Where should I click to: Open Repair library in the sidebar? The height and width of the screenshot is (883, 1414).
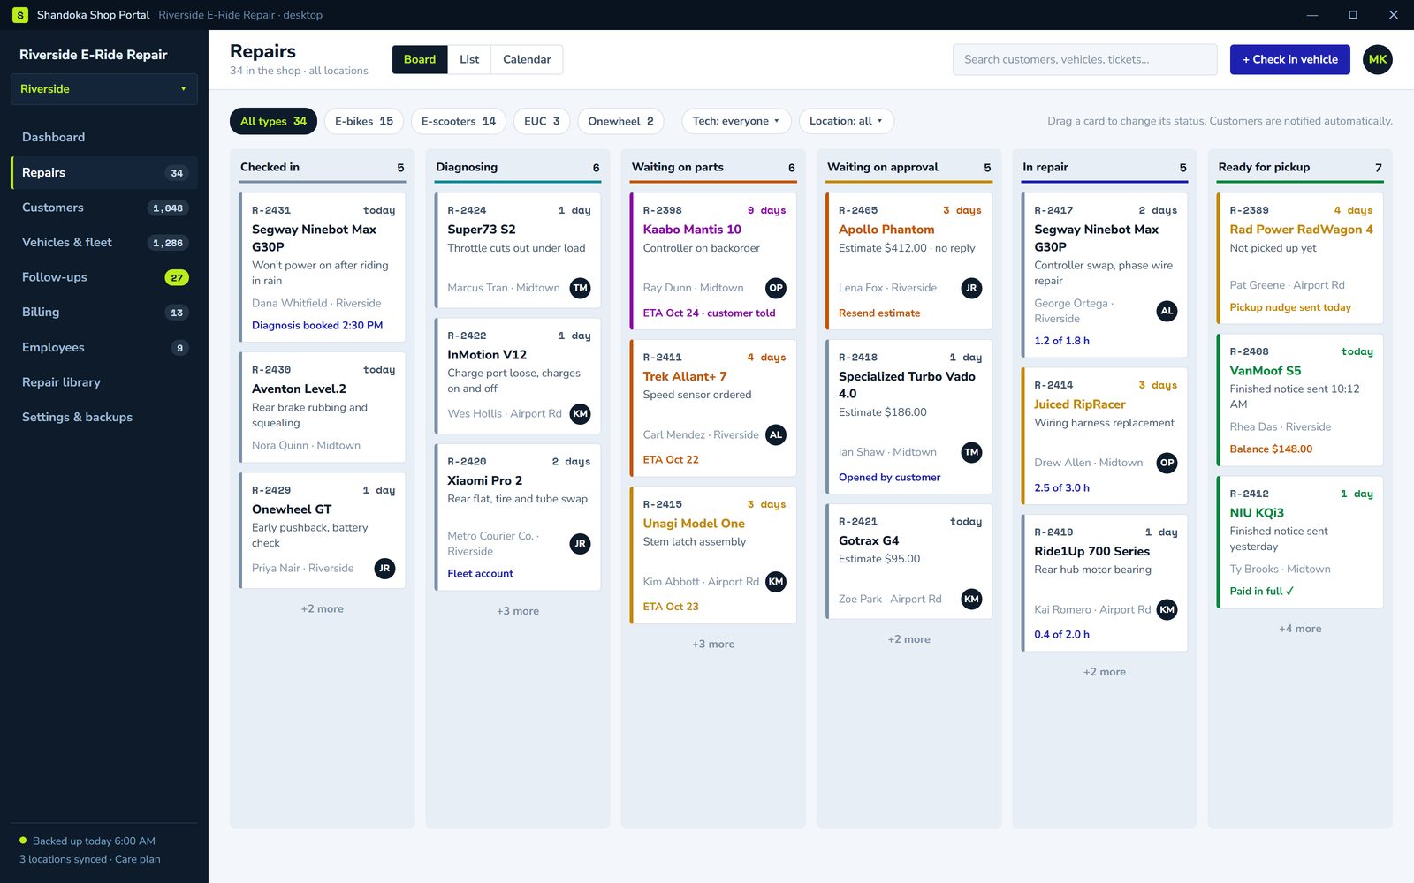click(104, 382)
